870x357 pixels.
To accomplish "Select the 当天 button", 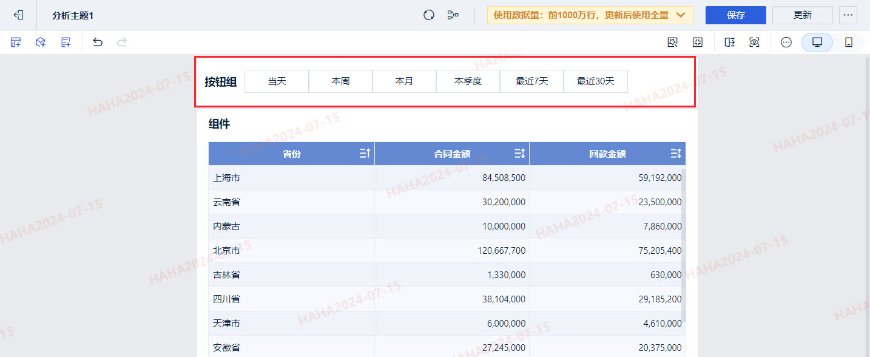I will click(277, 81).
